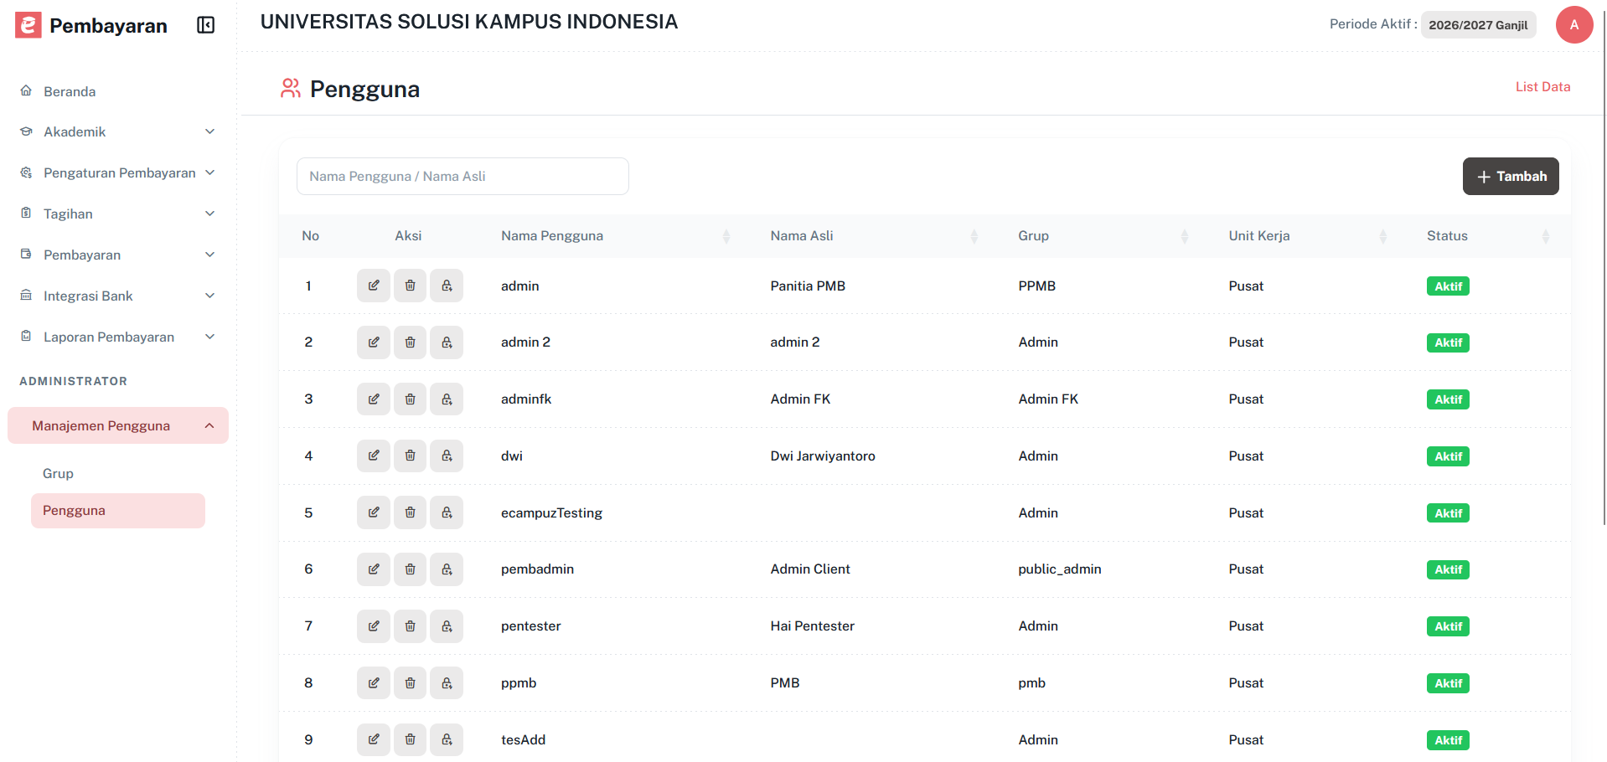Screen dimensions: 1607x762
Task: Click the Hai Pentester name cell
Action: pos(813,626)
